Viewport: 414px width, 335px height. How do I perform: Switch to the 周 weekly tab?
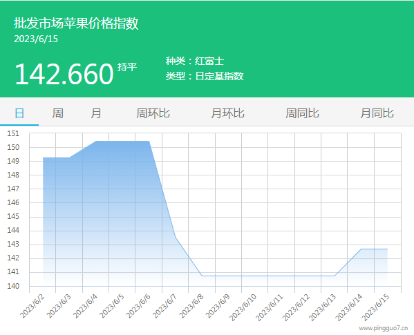(x=57, y=113)
